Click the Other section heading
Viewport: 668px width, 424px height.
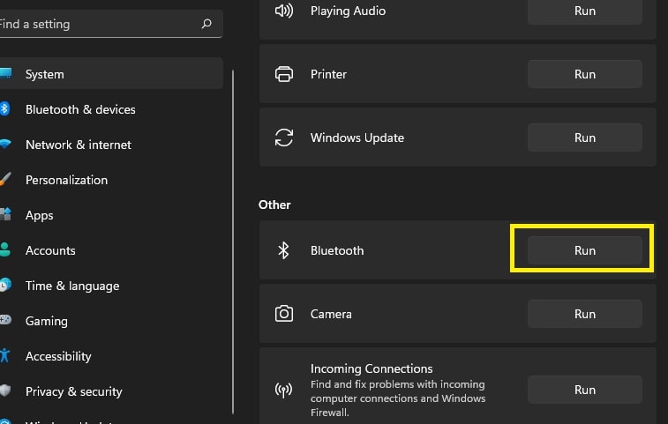(x=274, y=205)
